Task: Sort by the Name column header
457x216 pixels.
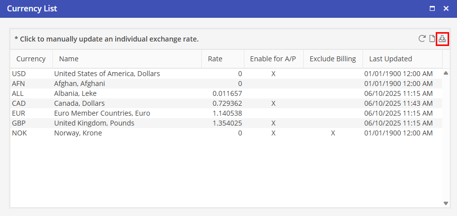Action: (69, 59)
